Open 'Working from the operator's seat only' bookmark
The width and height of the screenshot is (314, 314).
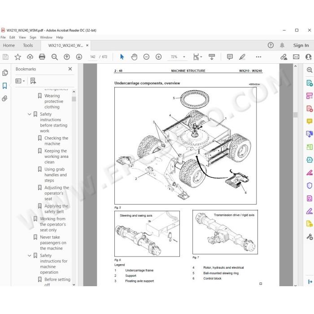pyautogui.click(x=53, y=224)
